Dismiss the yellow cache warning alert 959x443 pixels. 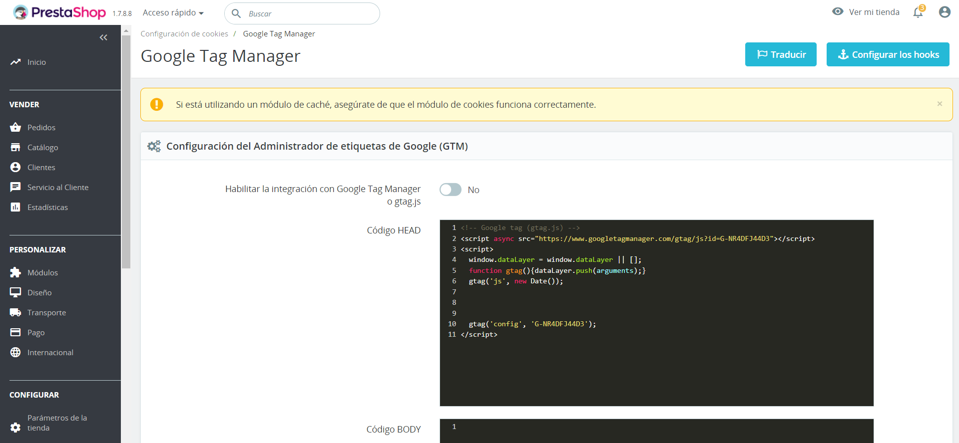tap(940, 104)
